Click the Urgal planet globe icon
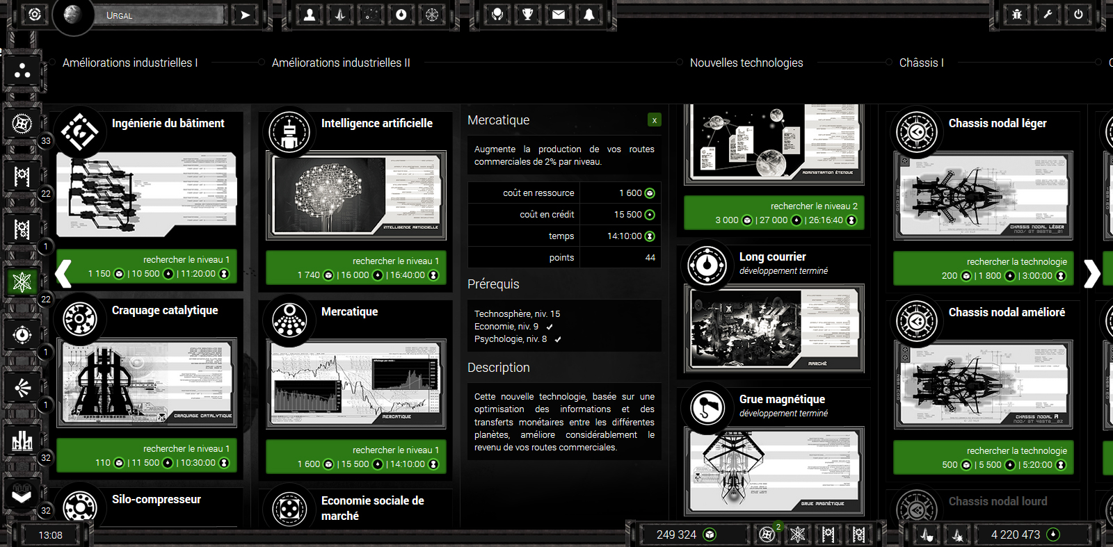The height and width of the screenshot is (547, 1113). pyautogui.click(x=72, y=15)
